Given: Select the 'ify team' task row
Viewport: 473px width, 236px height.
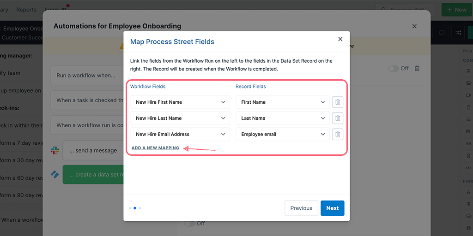Looking at the screenshot, I should (21, 73).
